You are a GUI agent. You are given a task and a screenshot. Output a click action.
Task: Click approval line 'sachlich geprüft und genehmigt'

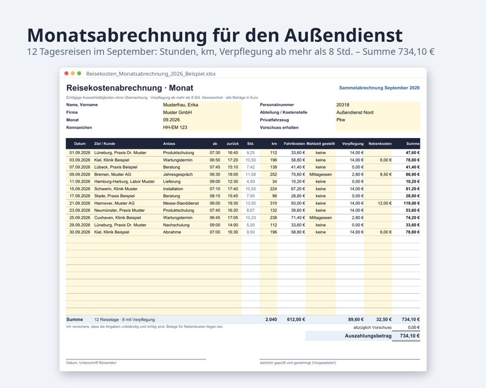coord(298,363)
